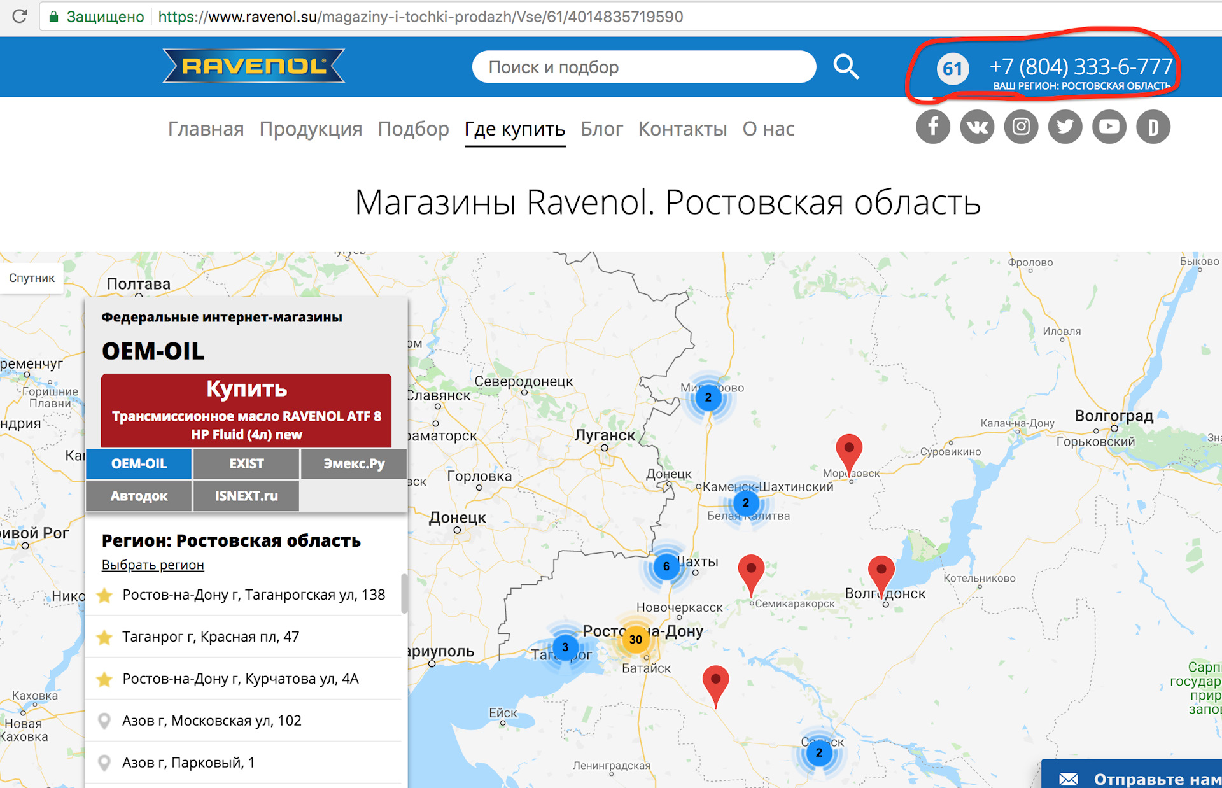
Task: Click the Ваш регион: Ростовская область label
Action: (1081, 86)
